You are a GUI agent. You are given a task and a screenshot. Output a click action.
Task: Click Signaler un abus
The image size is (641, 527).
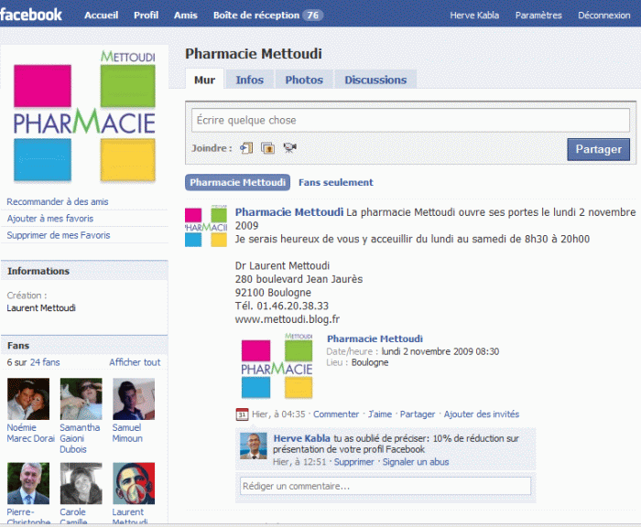tap(416, 462)
